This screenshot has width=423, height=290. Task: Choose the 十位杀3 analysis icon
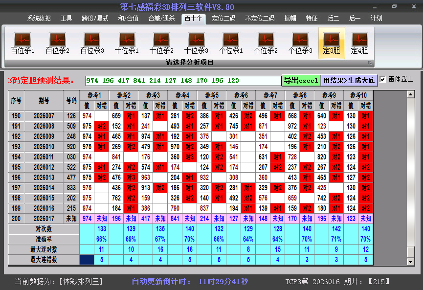coord(196,43)
